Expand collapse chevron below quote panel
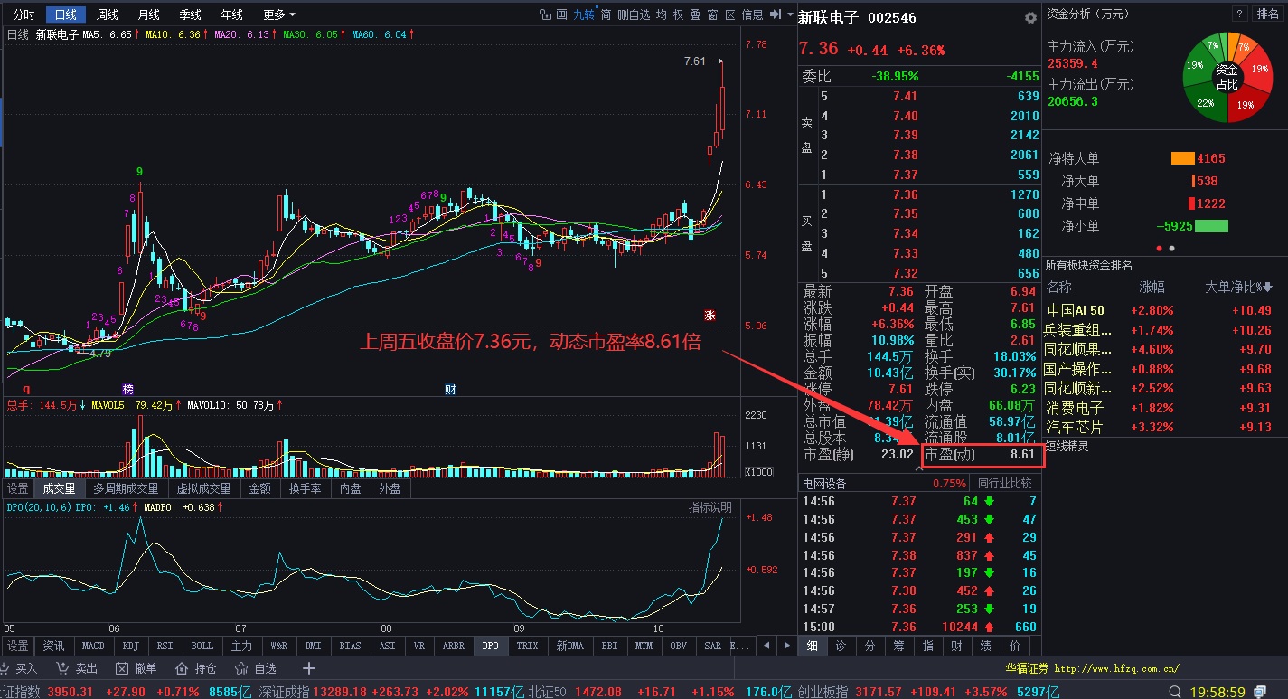The width and height of the screenshot is (1288, 699). point(919,468)
